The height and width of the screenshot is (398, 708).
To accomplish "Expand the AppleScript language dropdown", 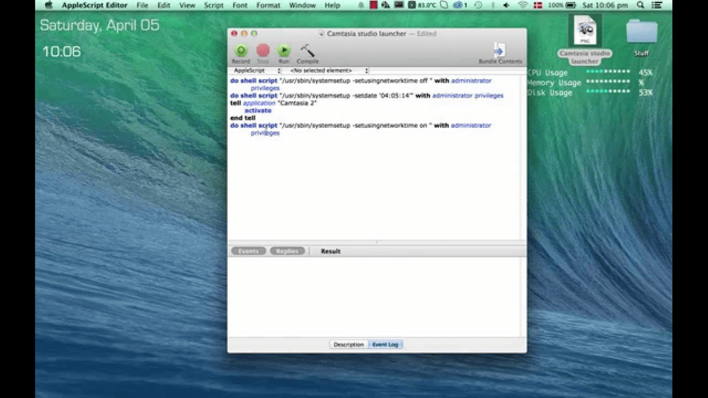I will point(256,71).
